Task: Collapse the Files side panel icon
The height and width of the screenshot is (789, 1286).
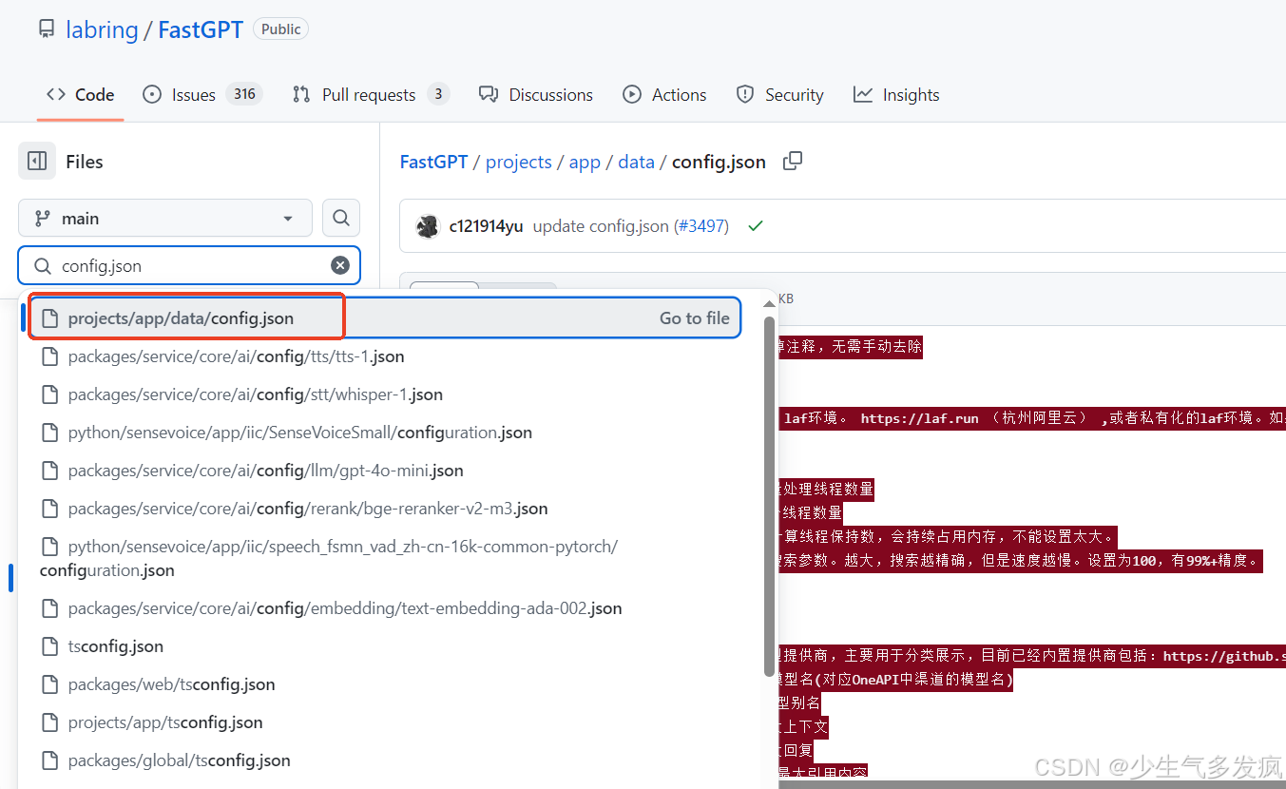Action: pyautogui.click(x=37, y=162)
